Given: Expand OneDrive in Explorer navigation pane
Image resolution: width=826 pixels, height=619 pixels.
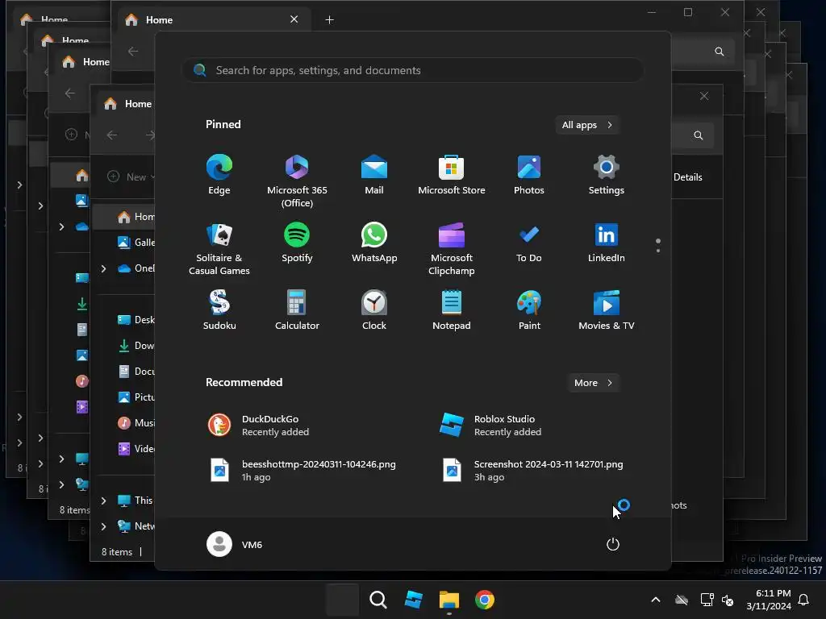Looking at the screenshot, I should point(104,268).
